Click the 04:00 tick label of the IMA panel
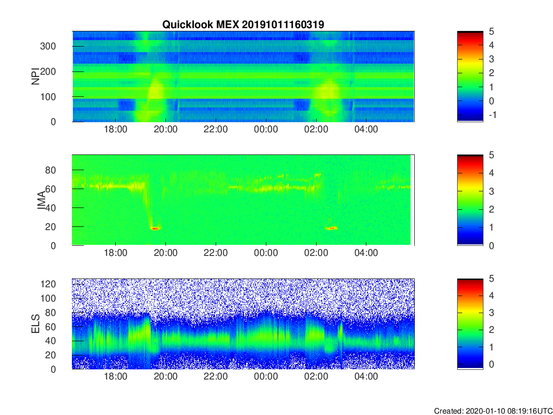 point(366,253)
